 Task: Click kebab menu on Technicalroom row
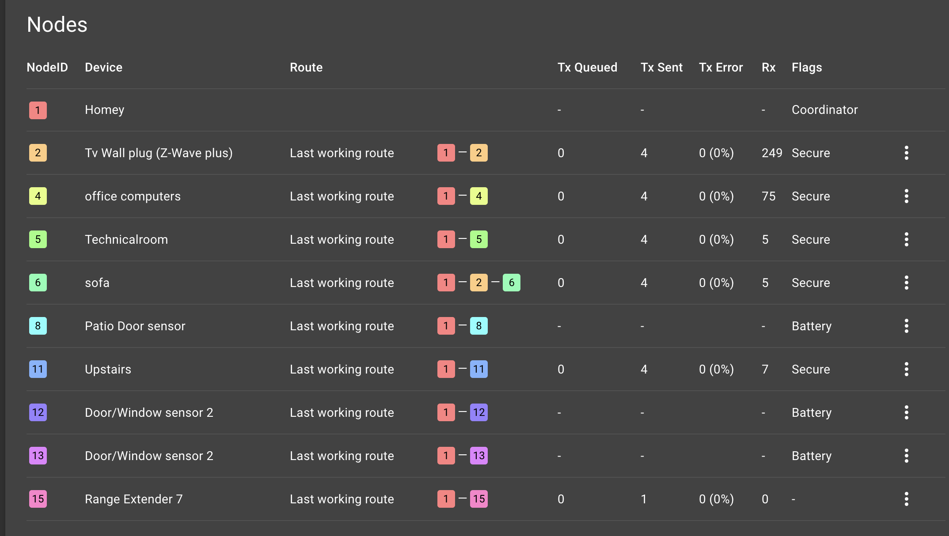click(906, 239)
